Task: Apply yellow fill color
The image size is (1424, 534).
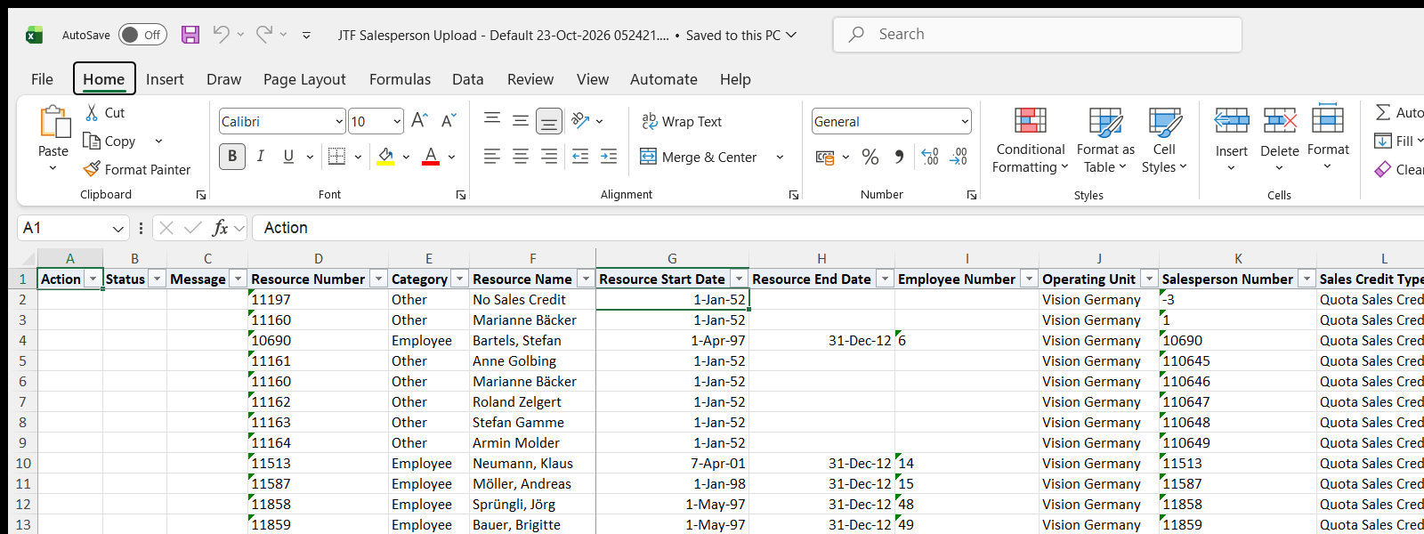Action: [386, 157]
